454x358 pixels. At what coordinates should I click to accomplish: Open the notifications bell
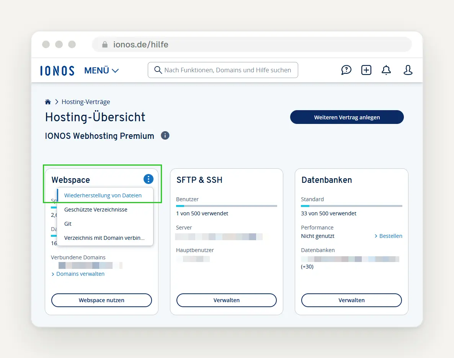click(386, 70)
